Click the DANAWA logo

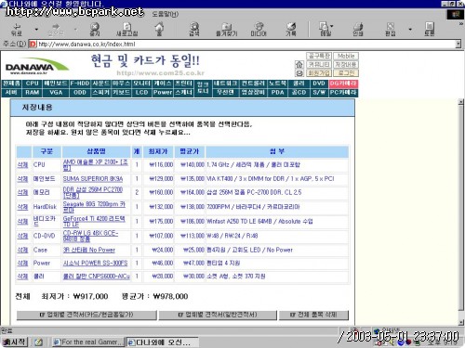pos(36,66)
